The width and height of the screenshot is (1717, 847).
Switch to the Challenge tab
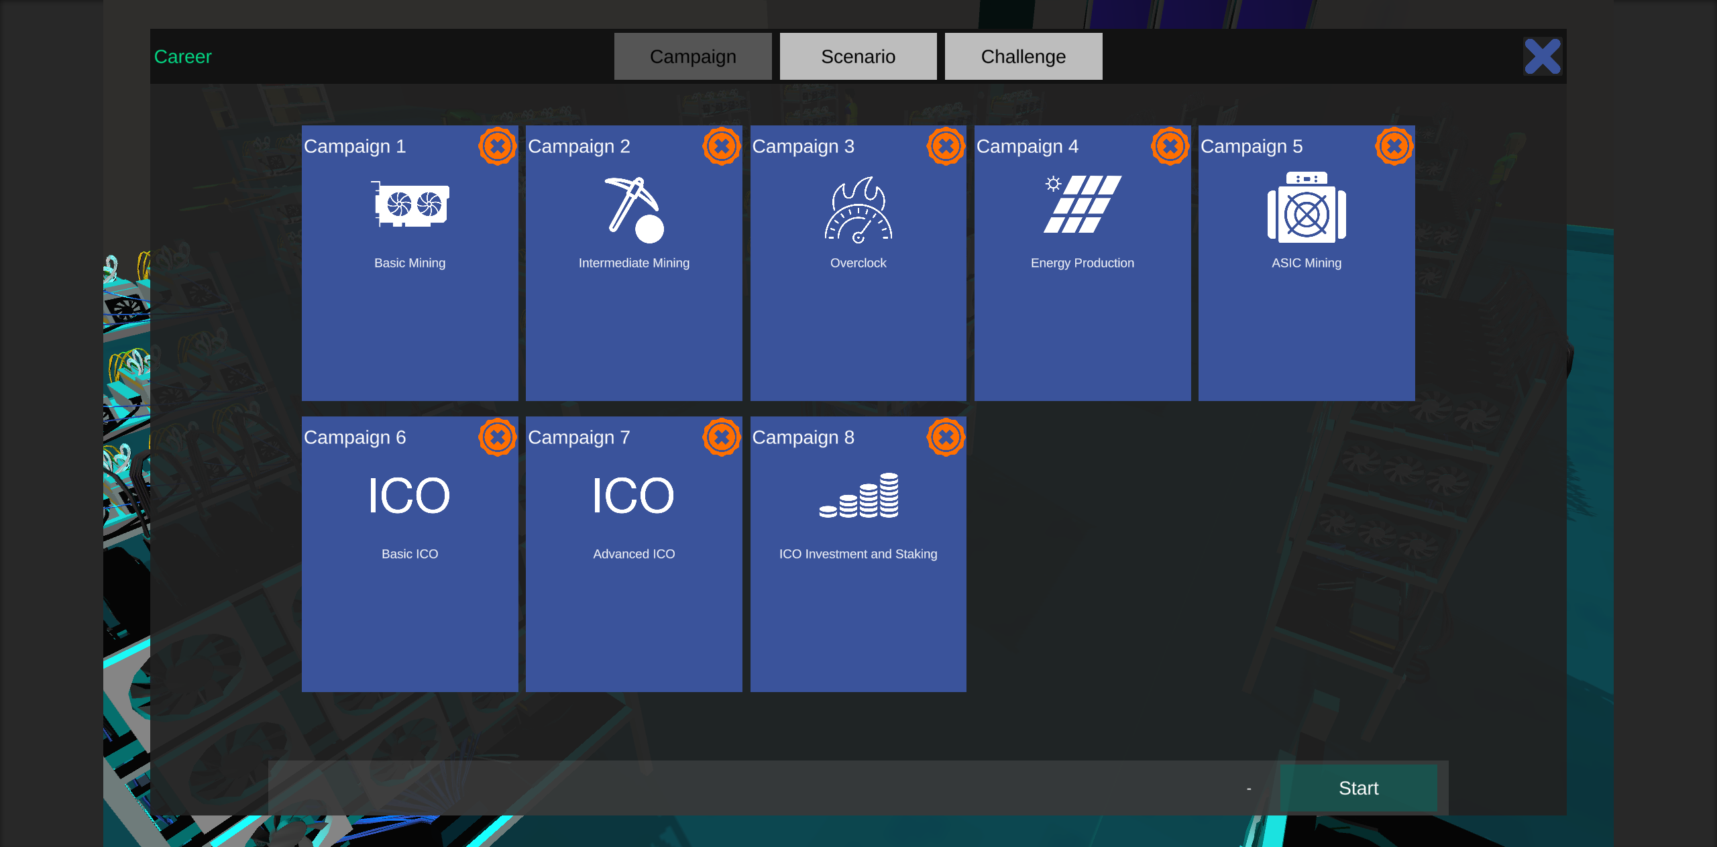[x=1023, y=56]
